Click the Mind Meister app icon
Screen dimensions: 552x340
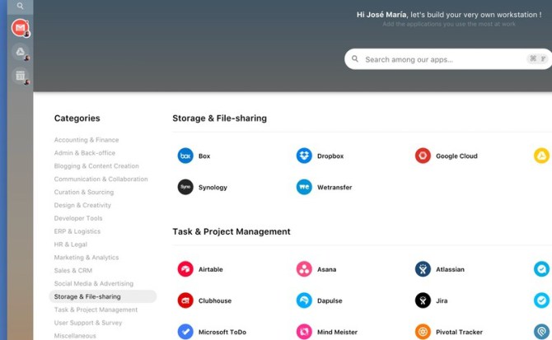[304, 332]
